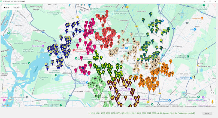Viewport: 218px width, 118px height.
Task: Click the Google logo on map
Action: pyautogui.click(x=5, y=105)
